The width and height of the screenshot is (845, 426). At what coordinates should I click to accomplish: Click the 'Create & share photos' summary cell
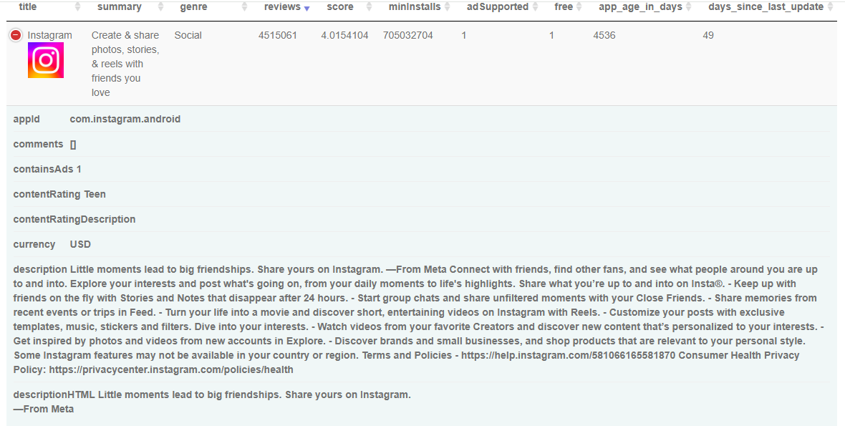pyautogui.click(x=125, y=64)
